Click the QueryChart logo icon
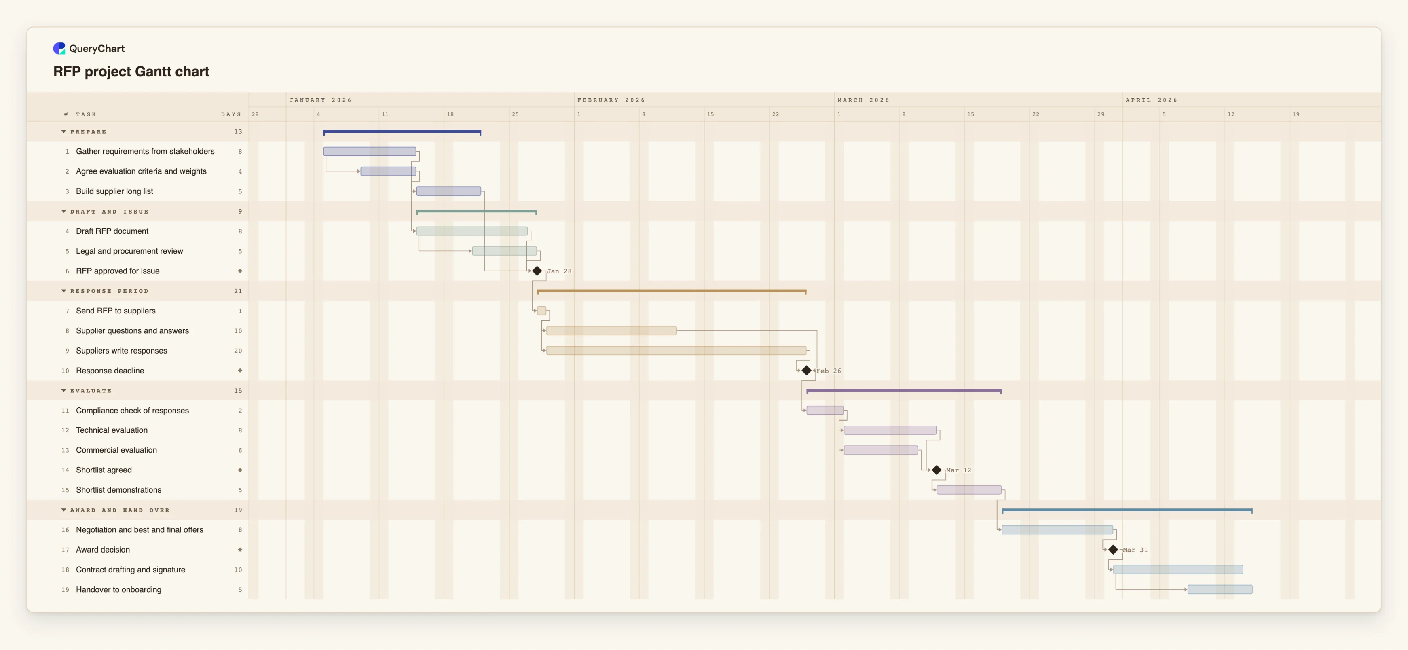The height and width of the screenshot is (650, 1408). point(59,49)
